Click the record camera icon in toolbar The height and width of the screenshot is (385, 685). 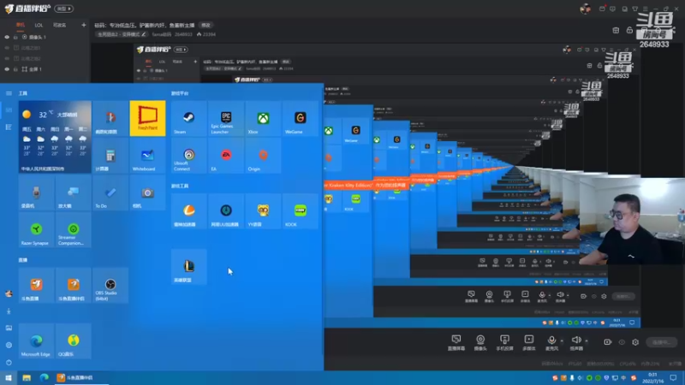coord(608,342)
